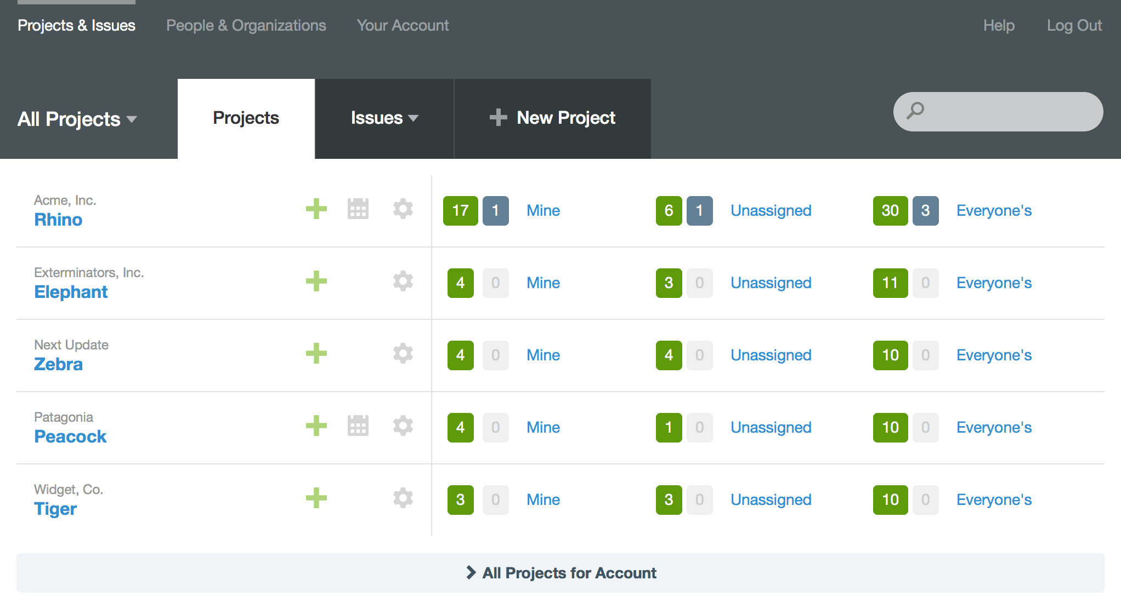1121x603 pixels.
Task: Open People & Organizations menu
Action: pyautogui.click(x=246, y=26)
